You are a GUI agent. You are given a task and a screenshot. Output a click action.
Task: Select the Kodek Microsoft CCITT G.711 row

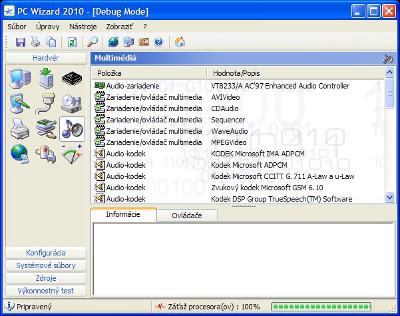click(238, 176)
